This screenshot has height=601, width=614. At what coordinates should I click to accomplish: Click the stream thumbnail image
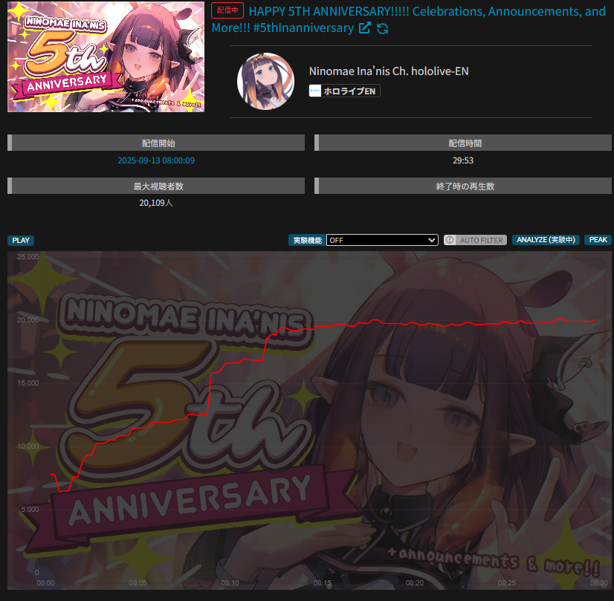106,56
